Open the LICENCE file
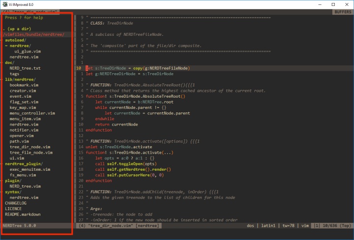Screen dimensions: 354x240 pos(13,209)
